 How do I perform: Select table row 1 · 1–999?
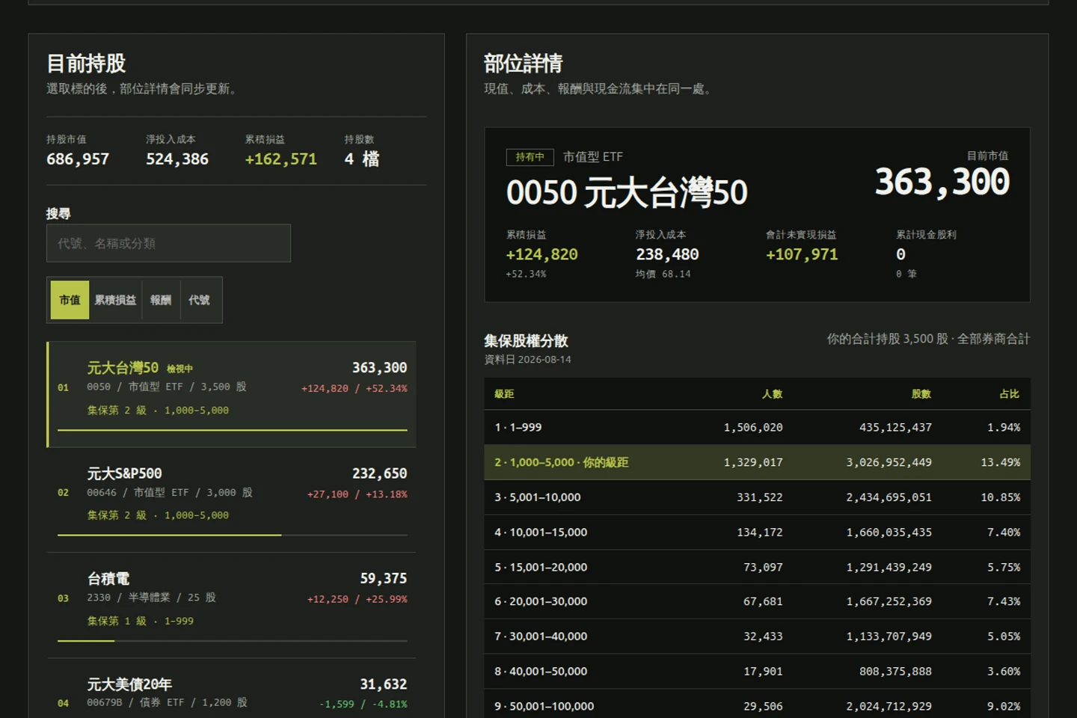(757, 427)
